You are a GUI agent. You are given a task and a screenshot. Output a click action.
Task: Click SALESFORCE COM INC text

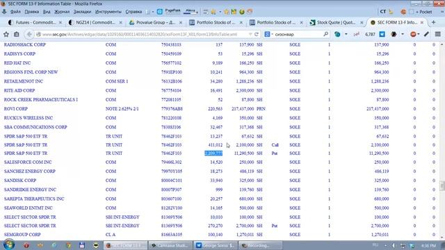(28, 162)
